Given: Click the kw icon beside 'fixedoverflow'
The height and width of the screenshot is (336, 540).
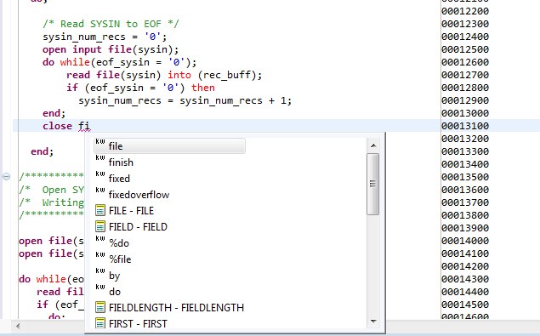Looking at the screenshot, I should tap(100, 190).
